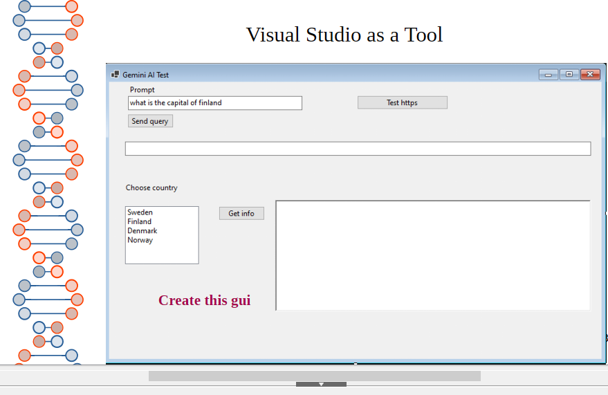The height and width of the screenshot is (395, 608).
Task: Select Sweden in the country list
Action: [x=140, y=212]
